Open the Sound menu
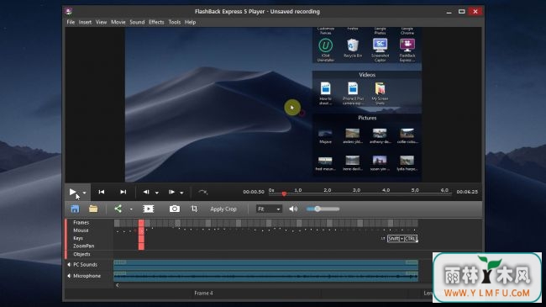Viewport: 546px width, 307px height. click(x=137, y=22)
